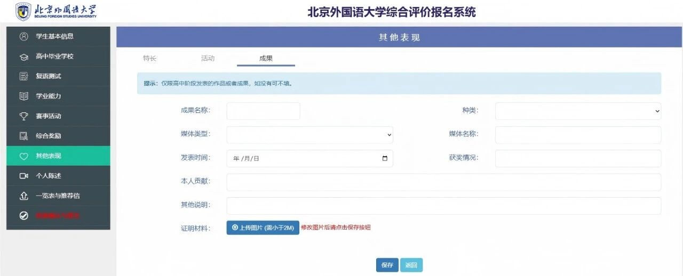This screenshot has width=683, height=276.
Task: Click the 综合奖励 certificate icon
Action: [x=23, y=136]
